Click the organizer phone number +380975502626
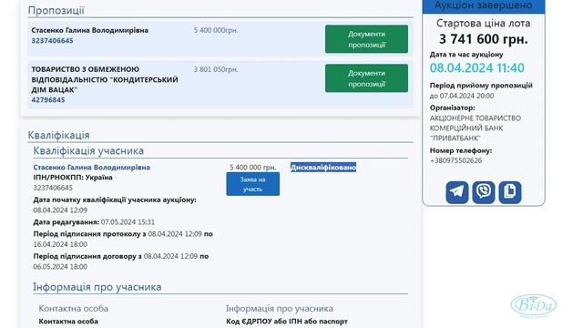583x328 pixels. tap(455, 160)
